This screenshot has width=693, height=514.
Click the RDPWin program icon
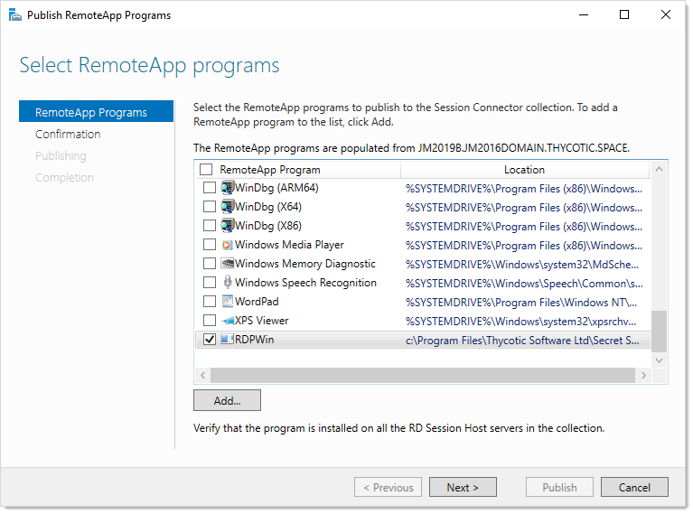tap(227, 340)
